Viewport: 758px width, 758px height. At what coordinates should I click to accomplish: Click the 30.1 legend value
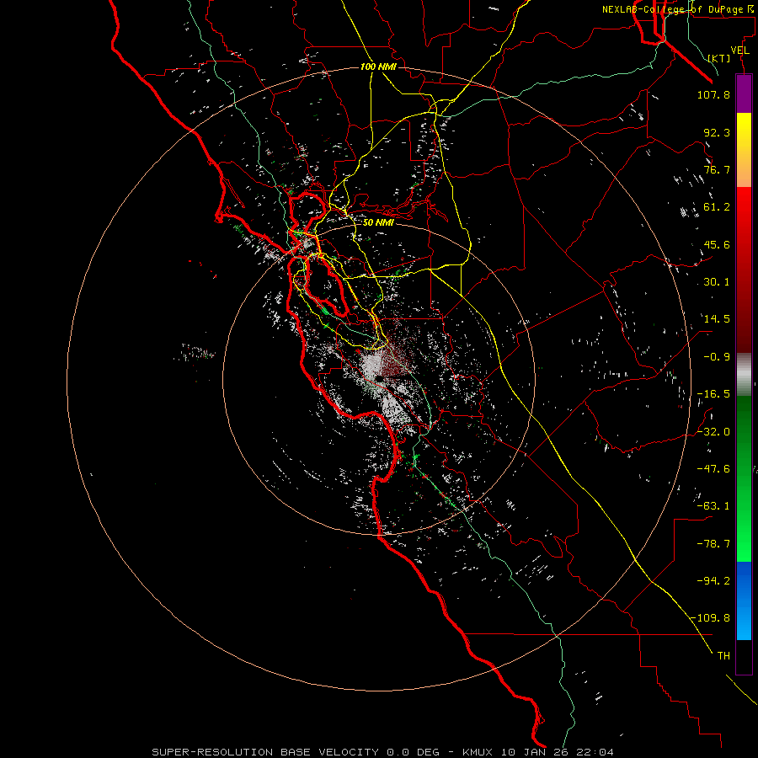(717, 282)
